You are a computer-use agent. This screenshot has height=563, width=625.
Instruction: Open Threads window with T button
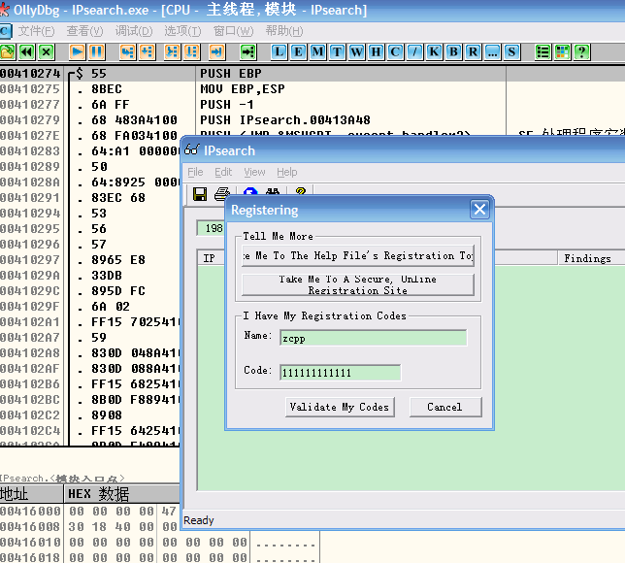337,52
